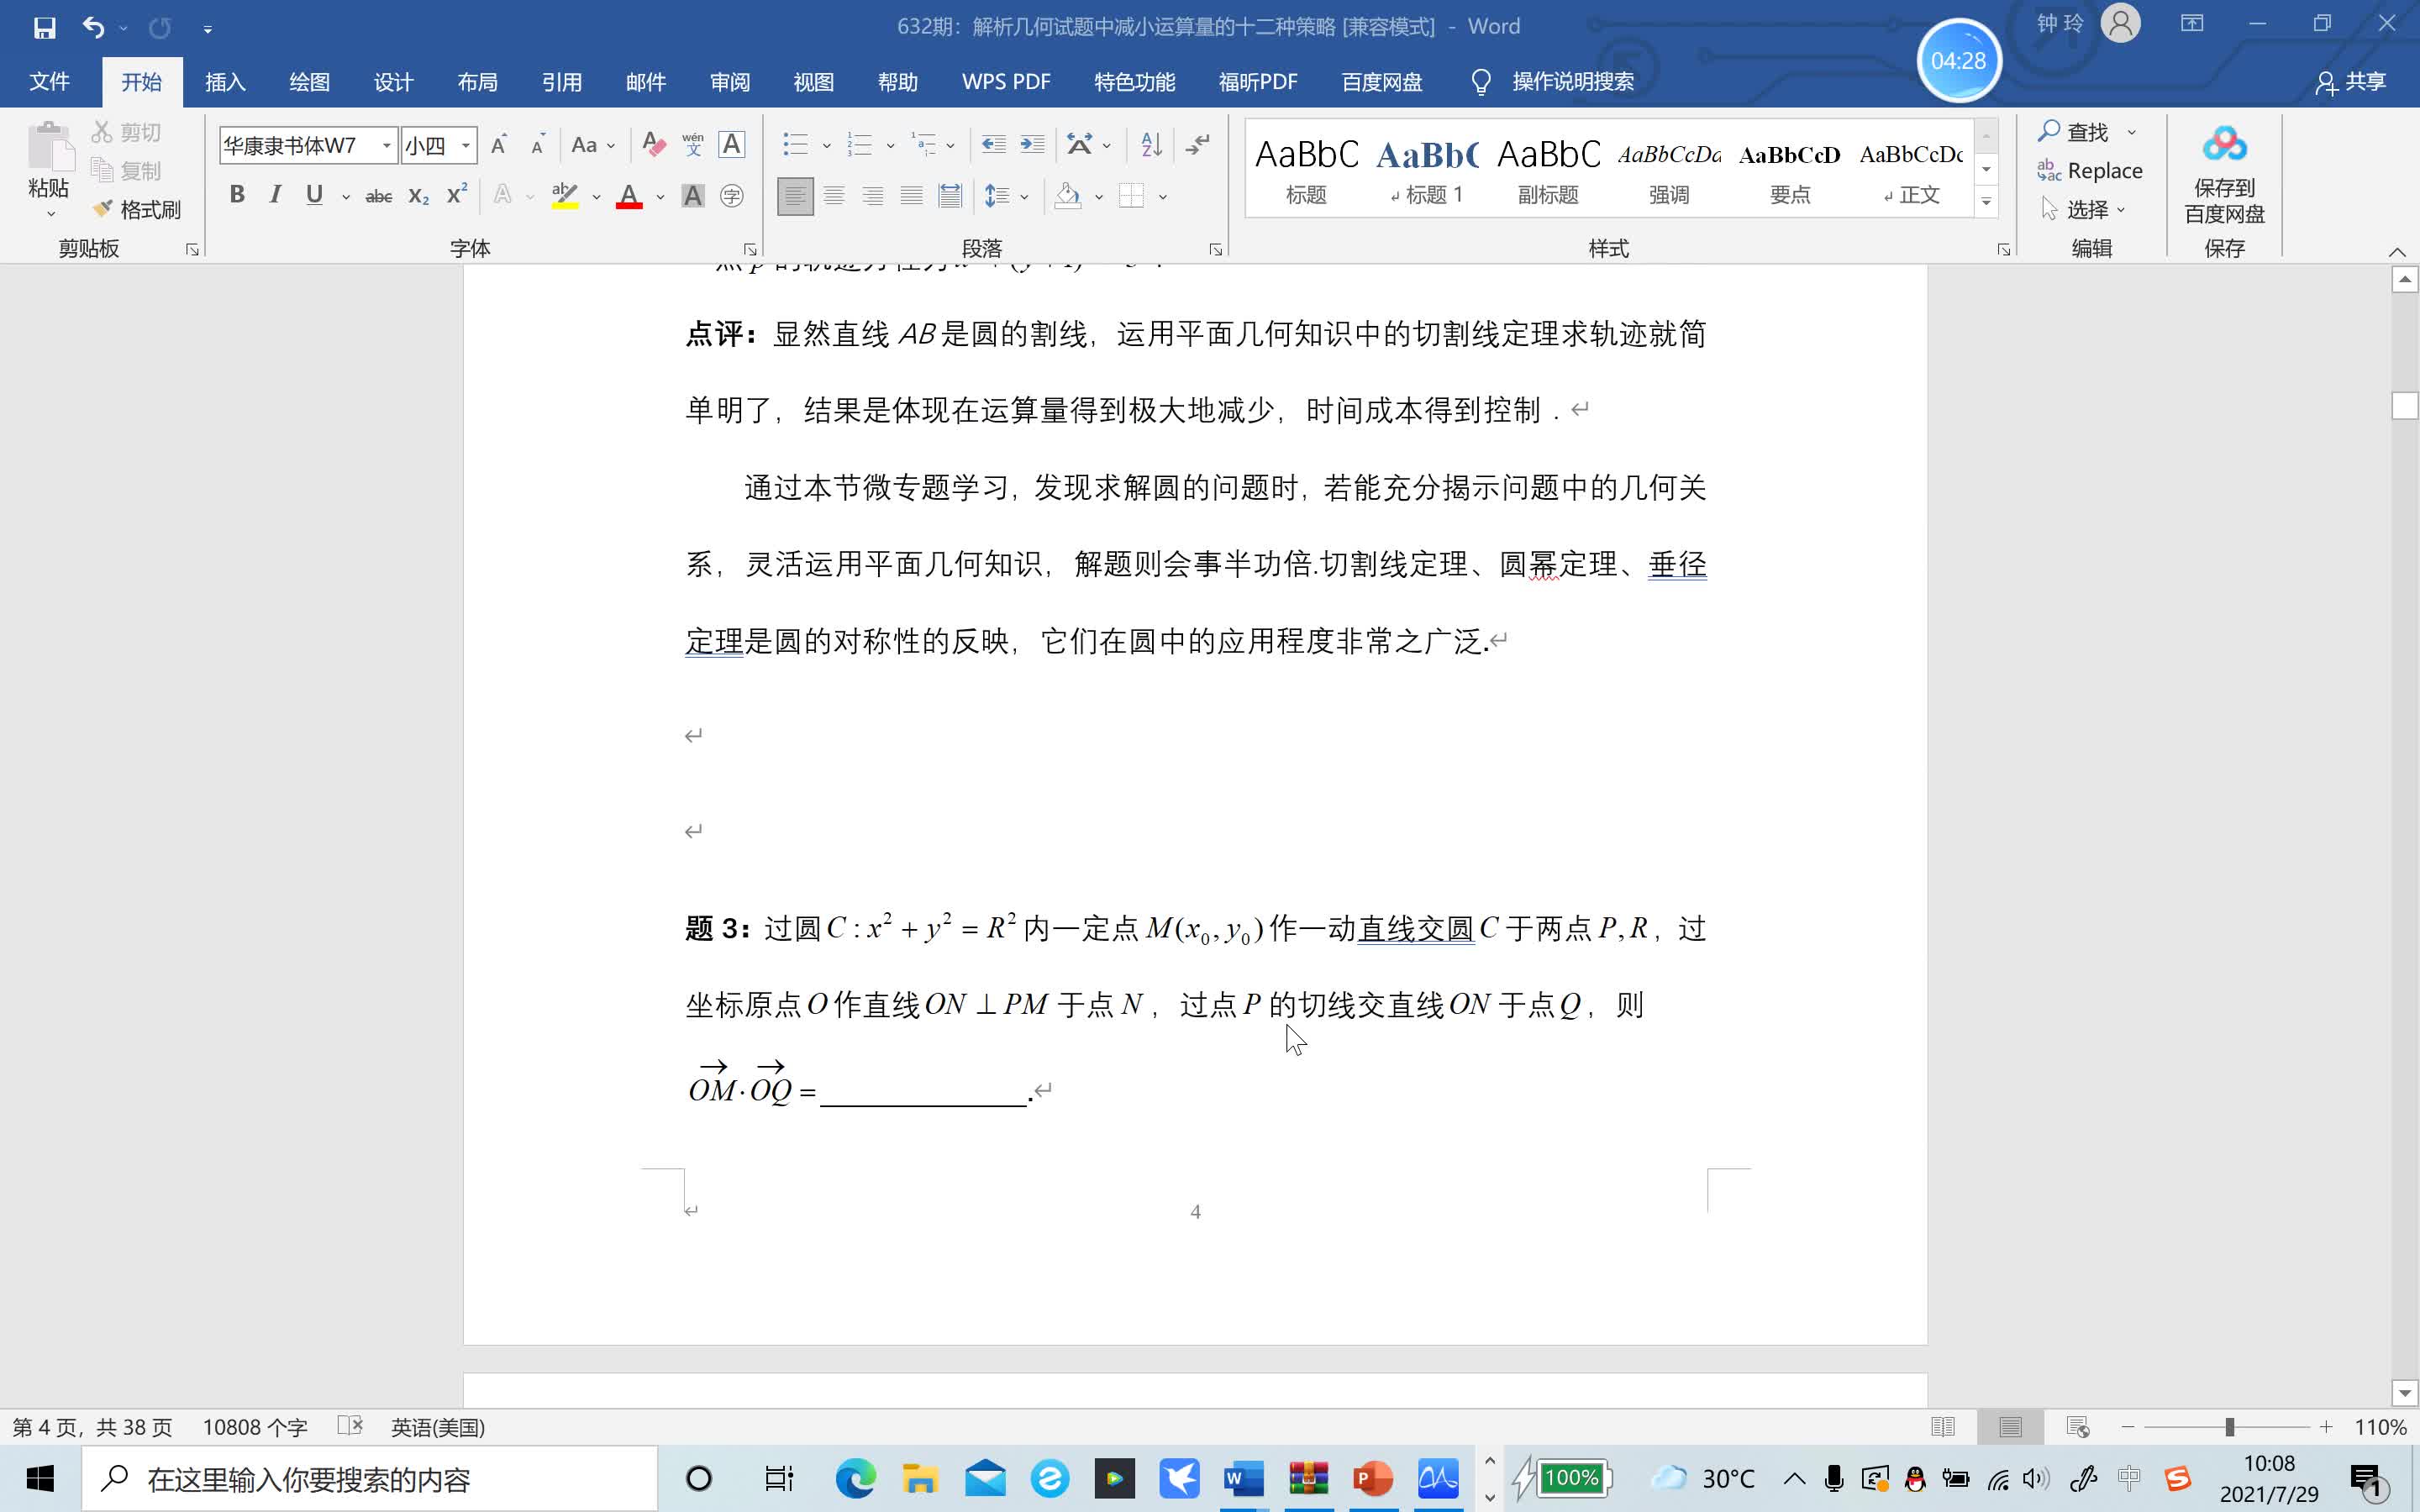Click the word count showing 10808 个字
The image size is (2420, 1512).
254,1426
